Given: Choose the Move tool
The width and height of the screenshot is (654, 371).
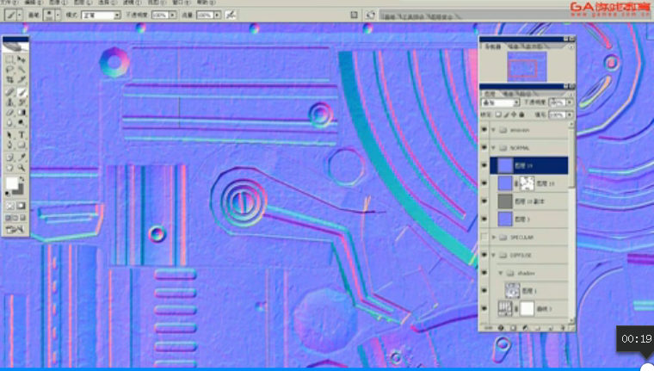Looking at the screenshot, I should coord(22,59).
